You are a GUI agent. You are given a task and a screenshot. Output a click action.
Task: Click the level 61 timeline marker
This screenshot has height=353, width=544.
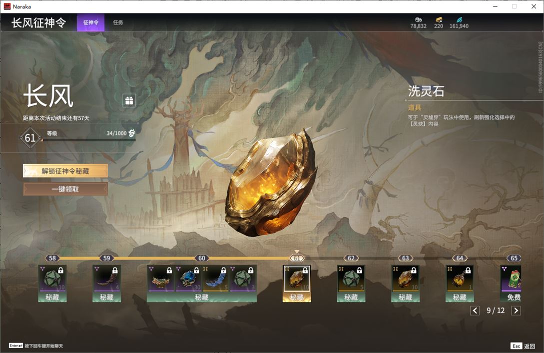[297, 258]
